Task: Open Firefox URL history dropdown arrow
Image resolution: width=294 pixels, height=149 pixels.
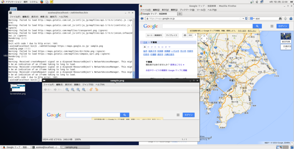Action: coord(243,18)
